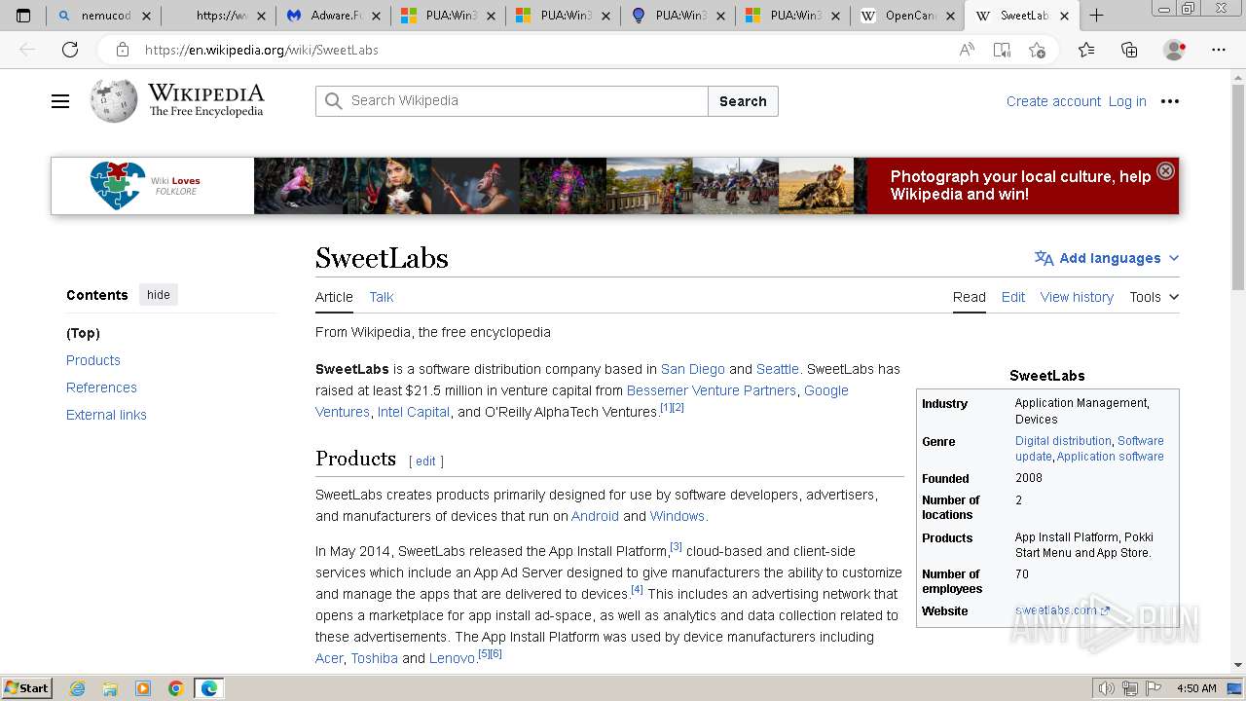Open the Immersive reader icon

point(1002,50)
